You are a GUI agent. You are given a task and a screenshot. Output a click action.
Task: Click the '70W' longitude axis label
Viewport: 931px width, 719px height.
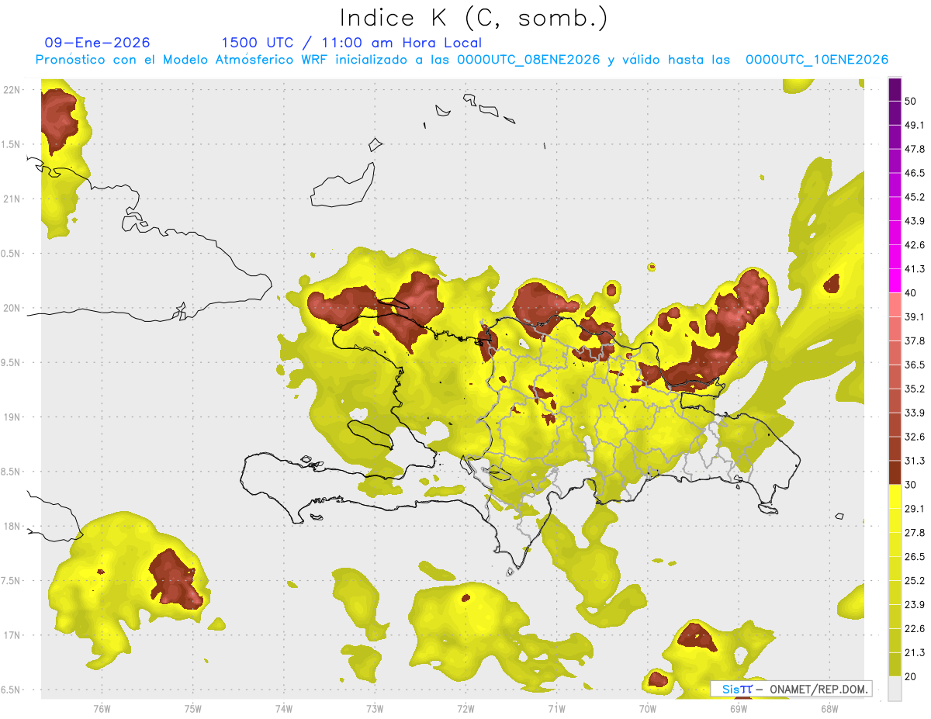[647, 709]
